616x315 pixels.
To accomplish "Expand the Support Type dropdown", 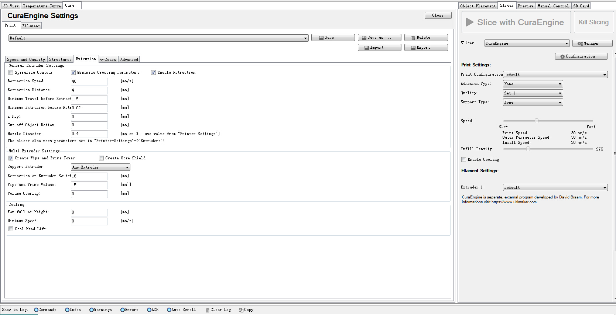I will point(533,102).
